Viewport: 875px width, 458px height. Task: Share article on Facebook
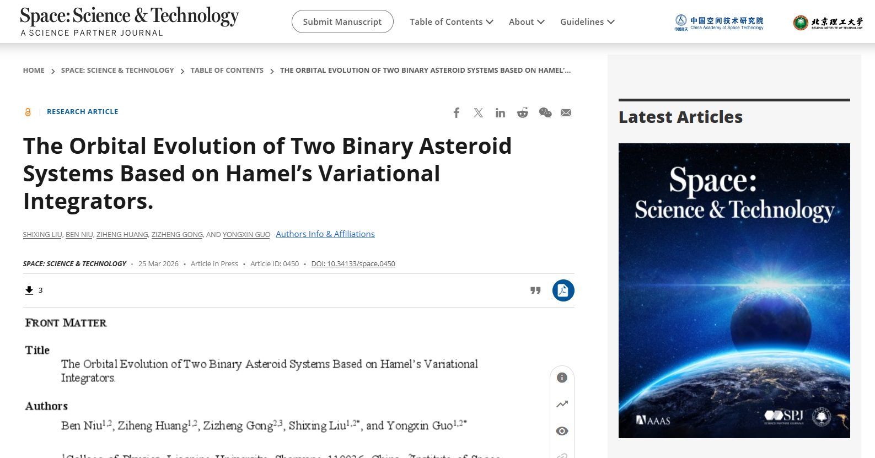(x=457, y=113)
